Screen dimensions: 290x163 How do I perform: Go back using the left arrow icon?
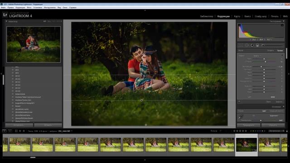click(x=20, y=131)
